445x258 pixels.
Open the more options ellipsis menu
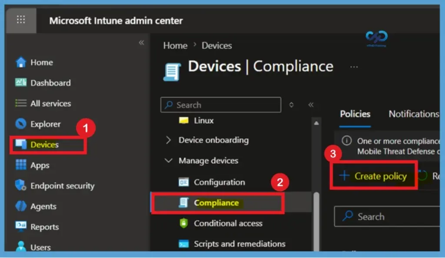pyautogui.click(x=354, y=67)
